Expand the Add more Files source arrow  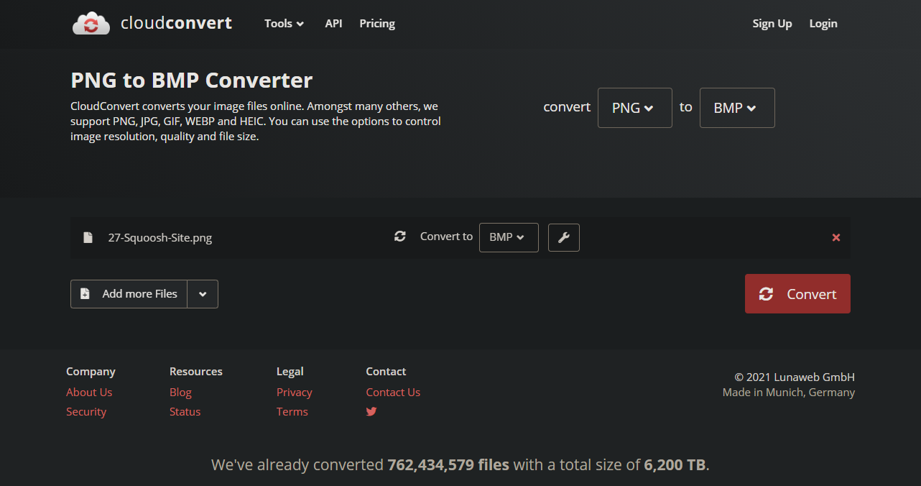[x=203, y=294]
